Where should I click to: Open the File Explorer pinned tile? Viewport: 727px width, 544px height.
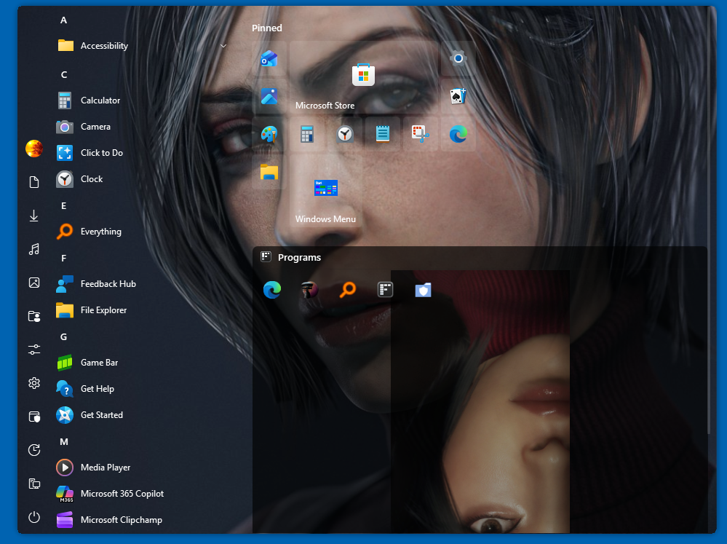(269, 172)
